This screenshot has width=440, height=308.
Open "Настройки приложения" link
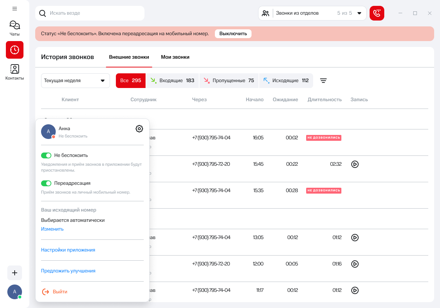pyautogui.click(x=68, y=250)
